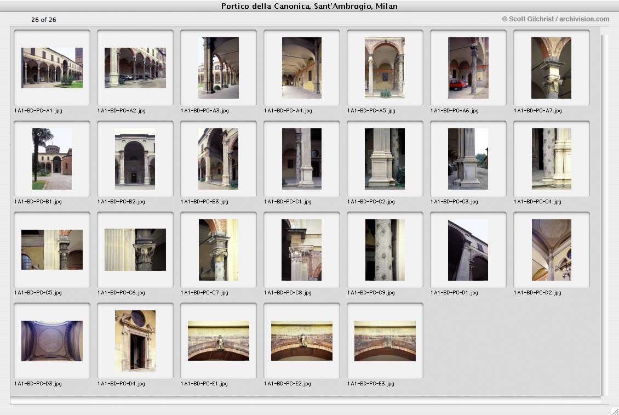
Task: Click the caption text "1A1-BD-PC-D2.jpg"
Action: pos(538,293)
